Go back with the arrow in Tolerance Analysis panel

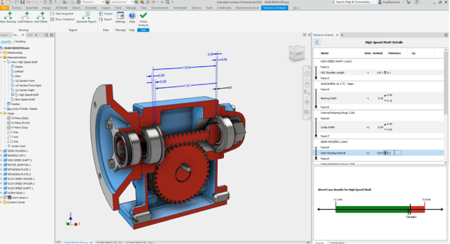317,42
